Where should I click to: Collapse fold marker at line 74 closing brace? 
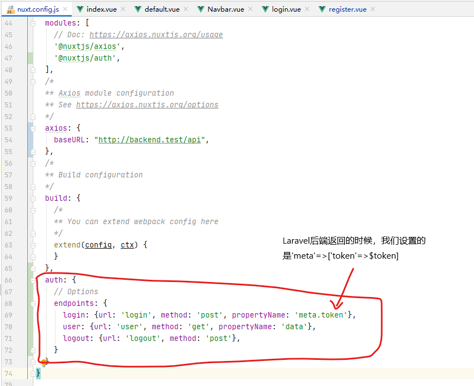click(x=33, y=374)
